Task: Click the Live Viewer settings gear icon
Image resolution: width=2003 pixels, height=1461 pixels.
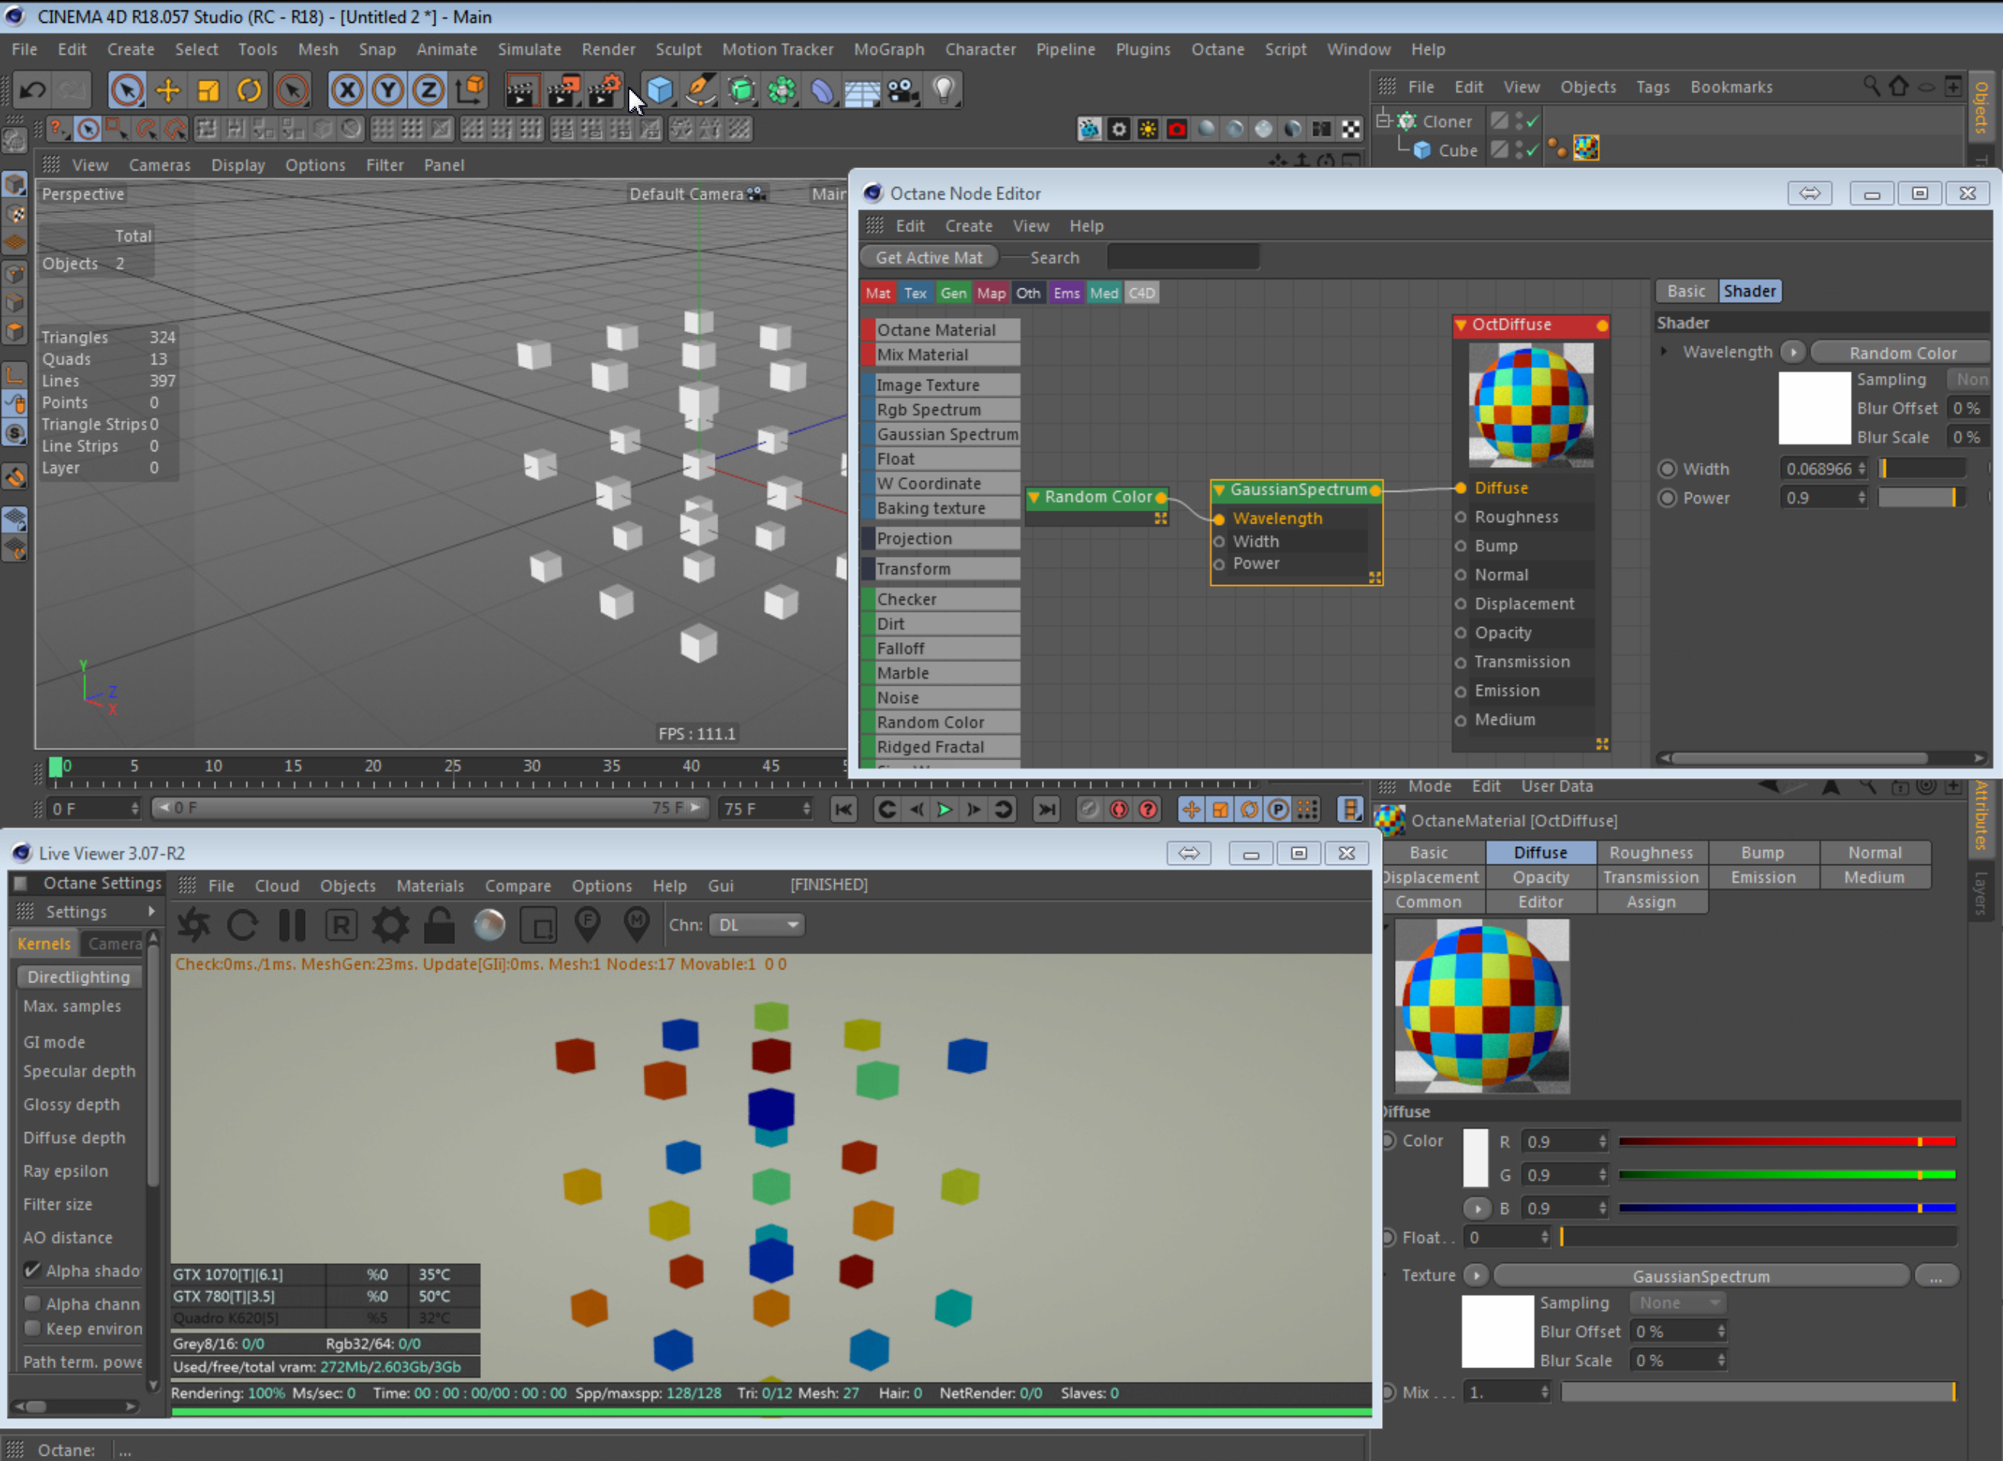Action: click(390, 925)
